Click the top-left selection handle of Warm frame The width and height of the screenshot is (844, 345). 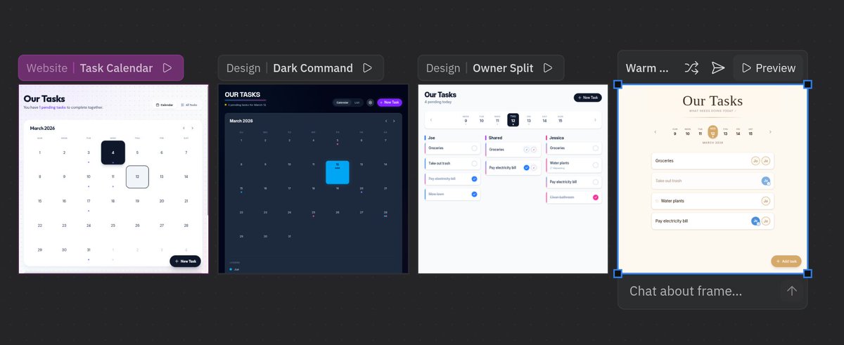(x=618, y=84)
